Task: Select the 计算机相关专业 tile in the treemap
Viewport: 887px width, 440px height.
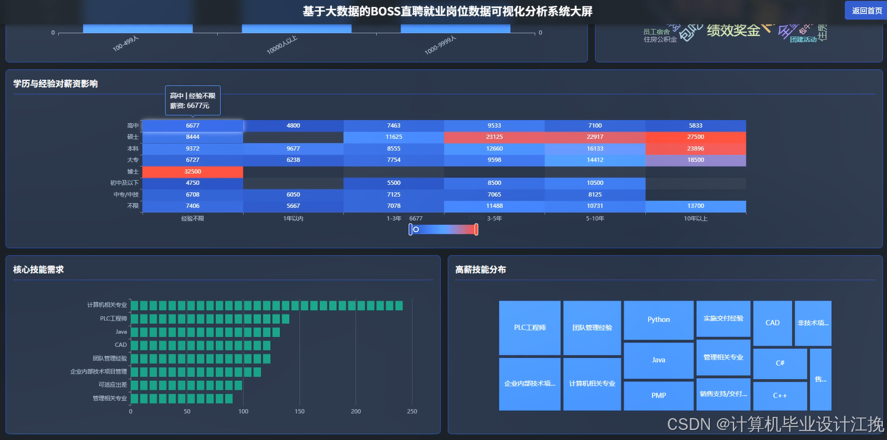Action: 591,383
